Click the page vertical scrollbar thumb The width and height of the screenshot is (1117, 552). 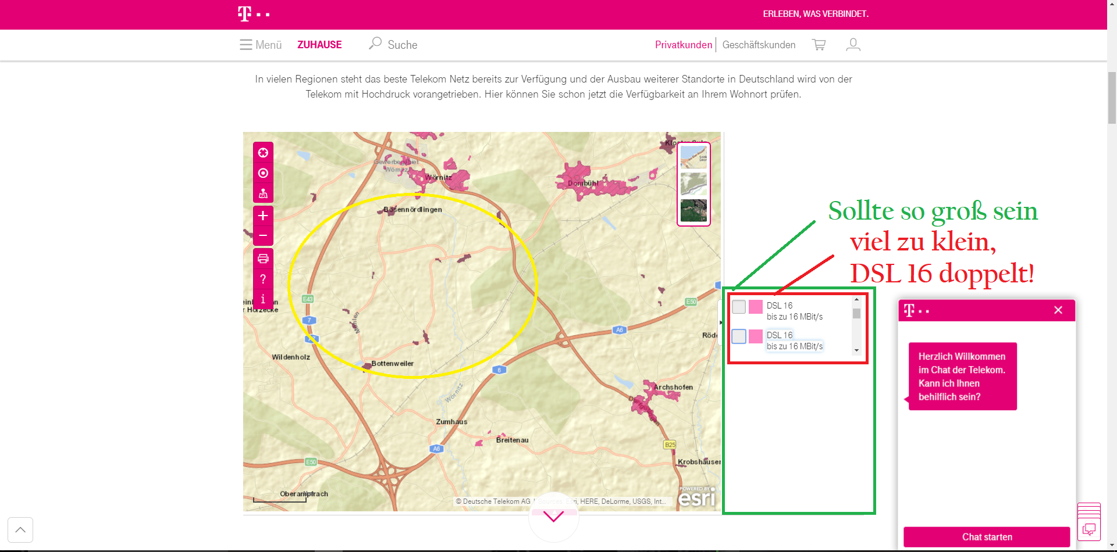pyautogui.click(x=1112, y=98)
